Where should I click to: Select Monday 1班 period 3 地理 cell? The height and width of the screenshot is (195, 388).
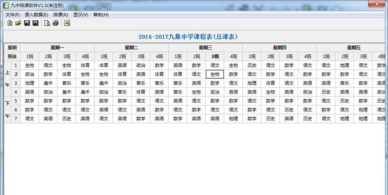coord(29,83)
